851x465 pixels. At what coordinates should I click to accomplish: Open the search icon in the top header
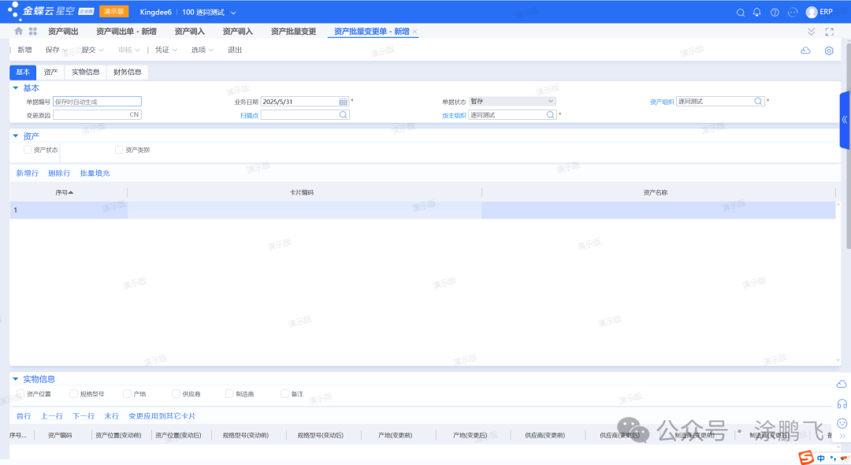740,13
